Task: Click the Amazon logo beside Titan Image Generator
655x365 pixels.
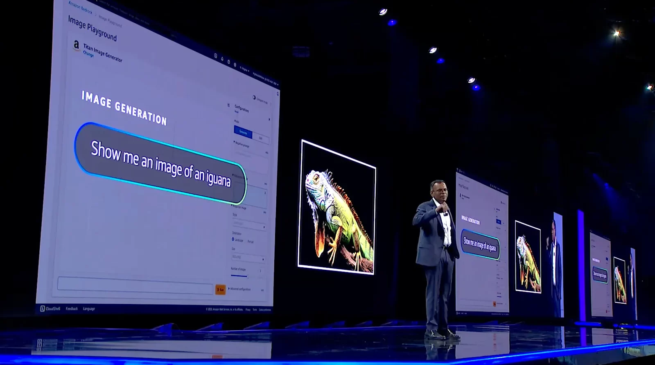Action: click(76, 46)
